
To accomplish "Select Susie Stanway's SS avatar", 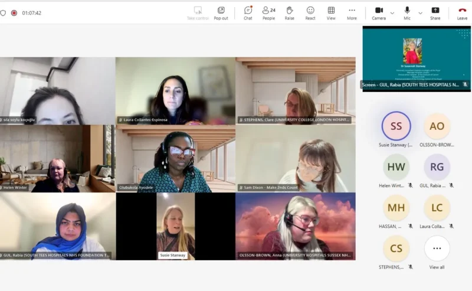I will point(396,126).
